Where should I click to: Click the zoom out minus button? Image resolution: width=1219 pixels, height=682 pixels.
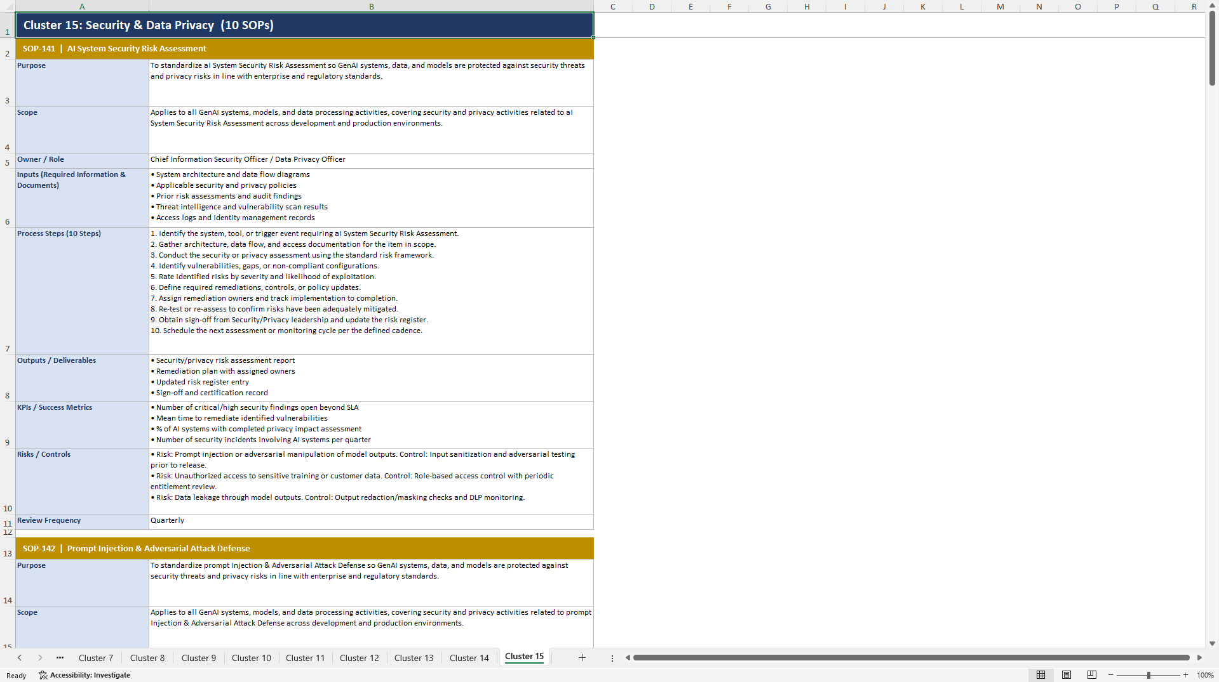coord(1111,675)
